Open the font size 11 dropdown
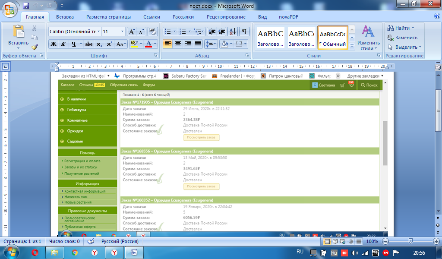 coord(122,32)
